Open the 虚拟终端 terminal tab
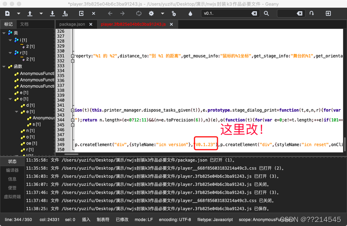The height and width of the screenshot is (226, 347). [12, 197]
